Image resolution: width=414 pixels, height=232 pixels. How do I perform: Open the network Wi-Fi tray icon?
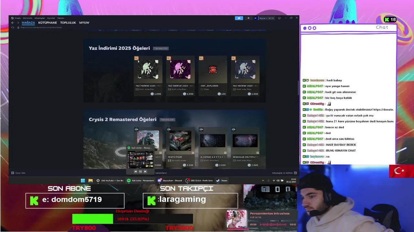(274, 180)
